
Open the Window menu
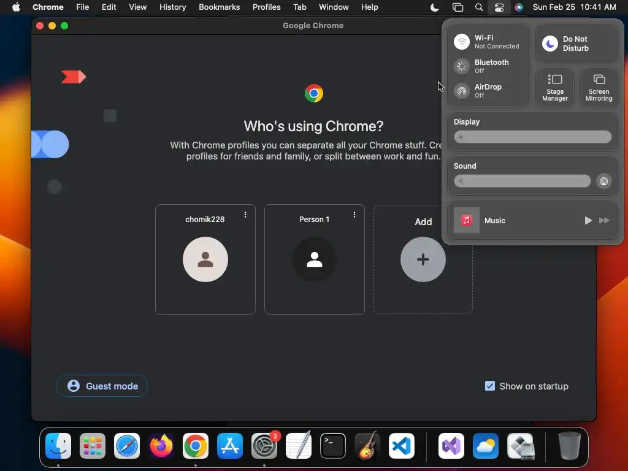pos(334,7)
